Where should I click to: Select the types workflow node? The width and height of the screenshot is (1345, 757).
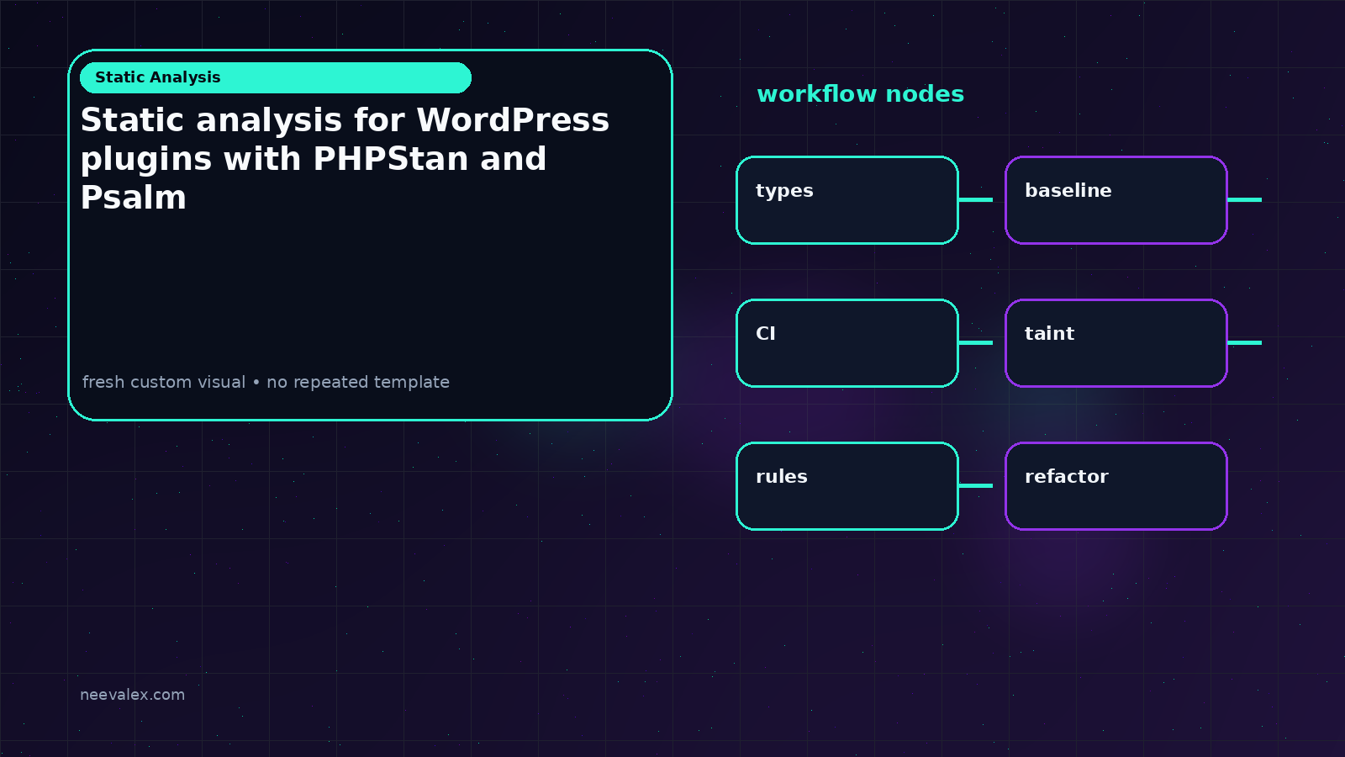[847, 200]
